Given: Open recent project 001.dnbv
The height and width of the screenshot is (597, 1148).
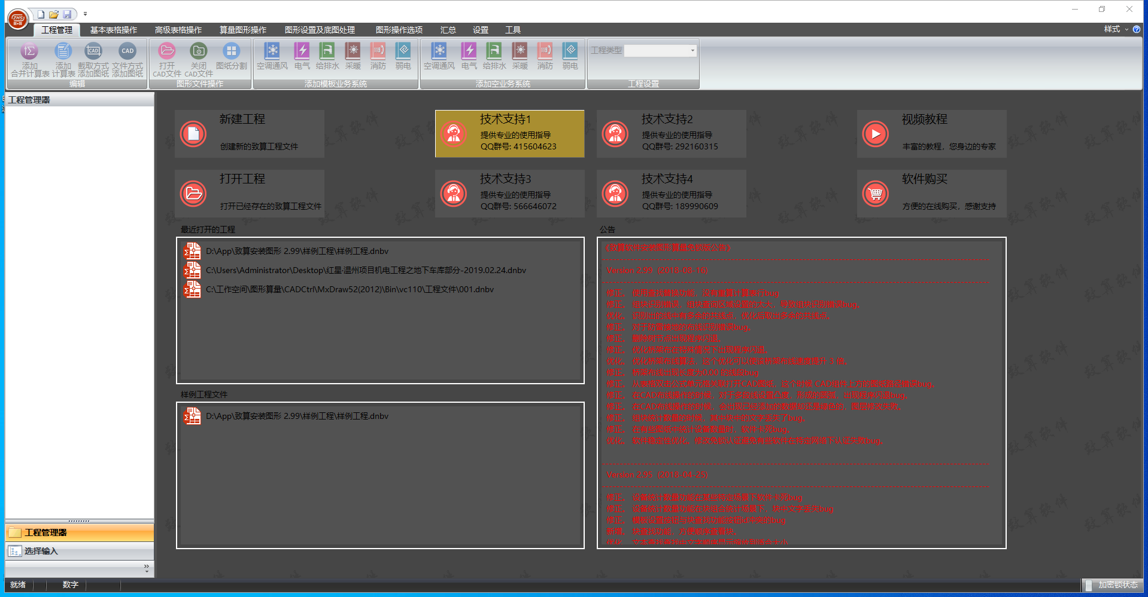Looking at the screenshot, I should [350, 289].
